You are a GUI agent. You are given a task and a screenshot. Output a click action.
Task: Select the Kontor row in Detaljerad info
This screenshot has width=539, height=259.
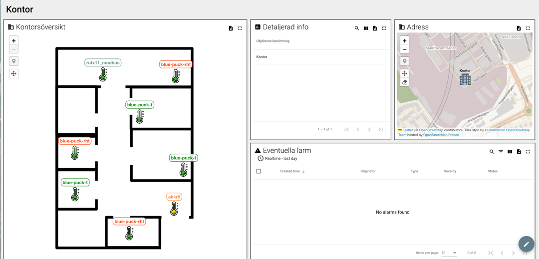coord(321,57)
